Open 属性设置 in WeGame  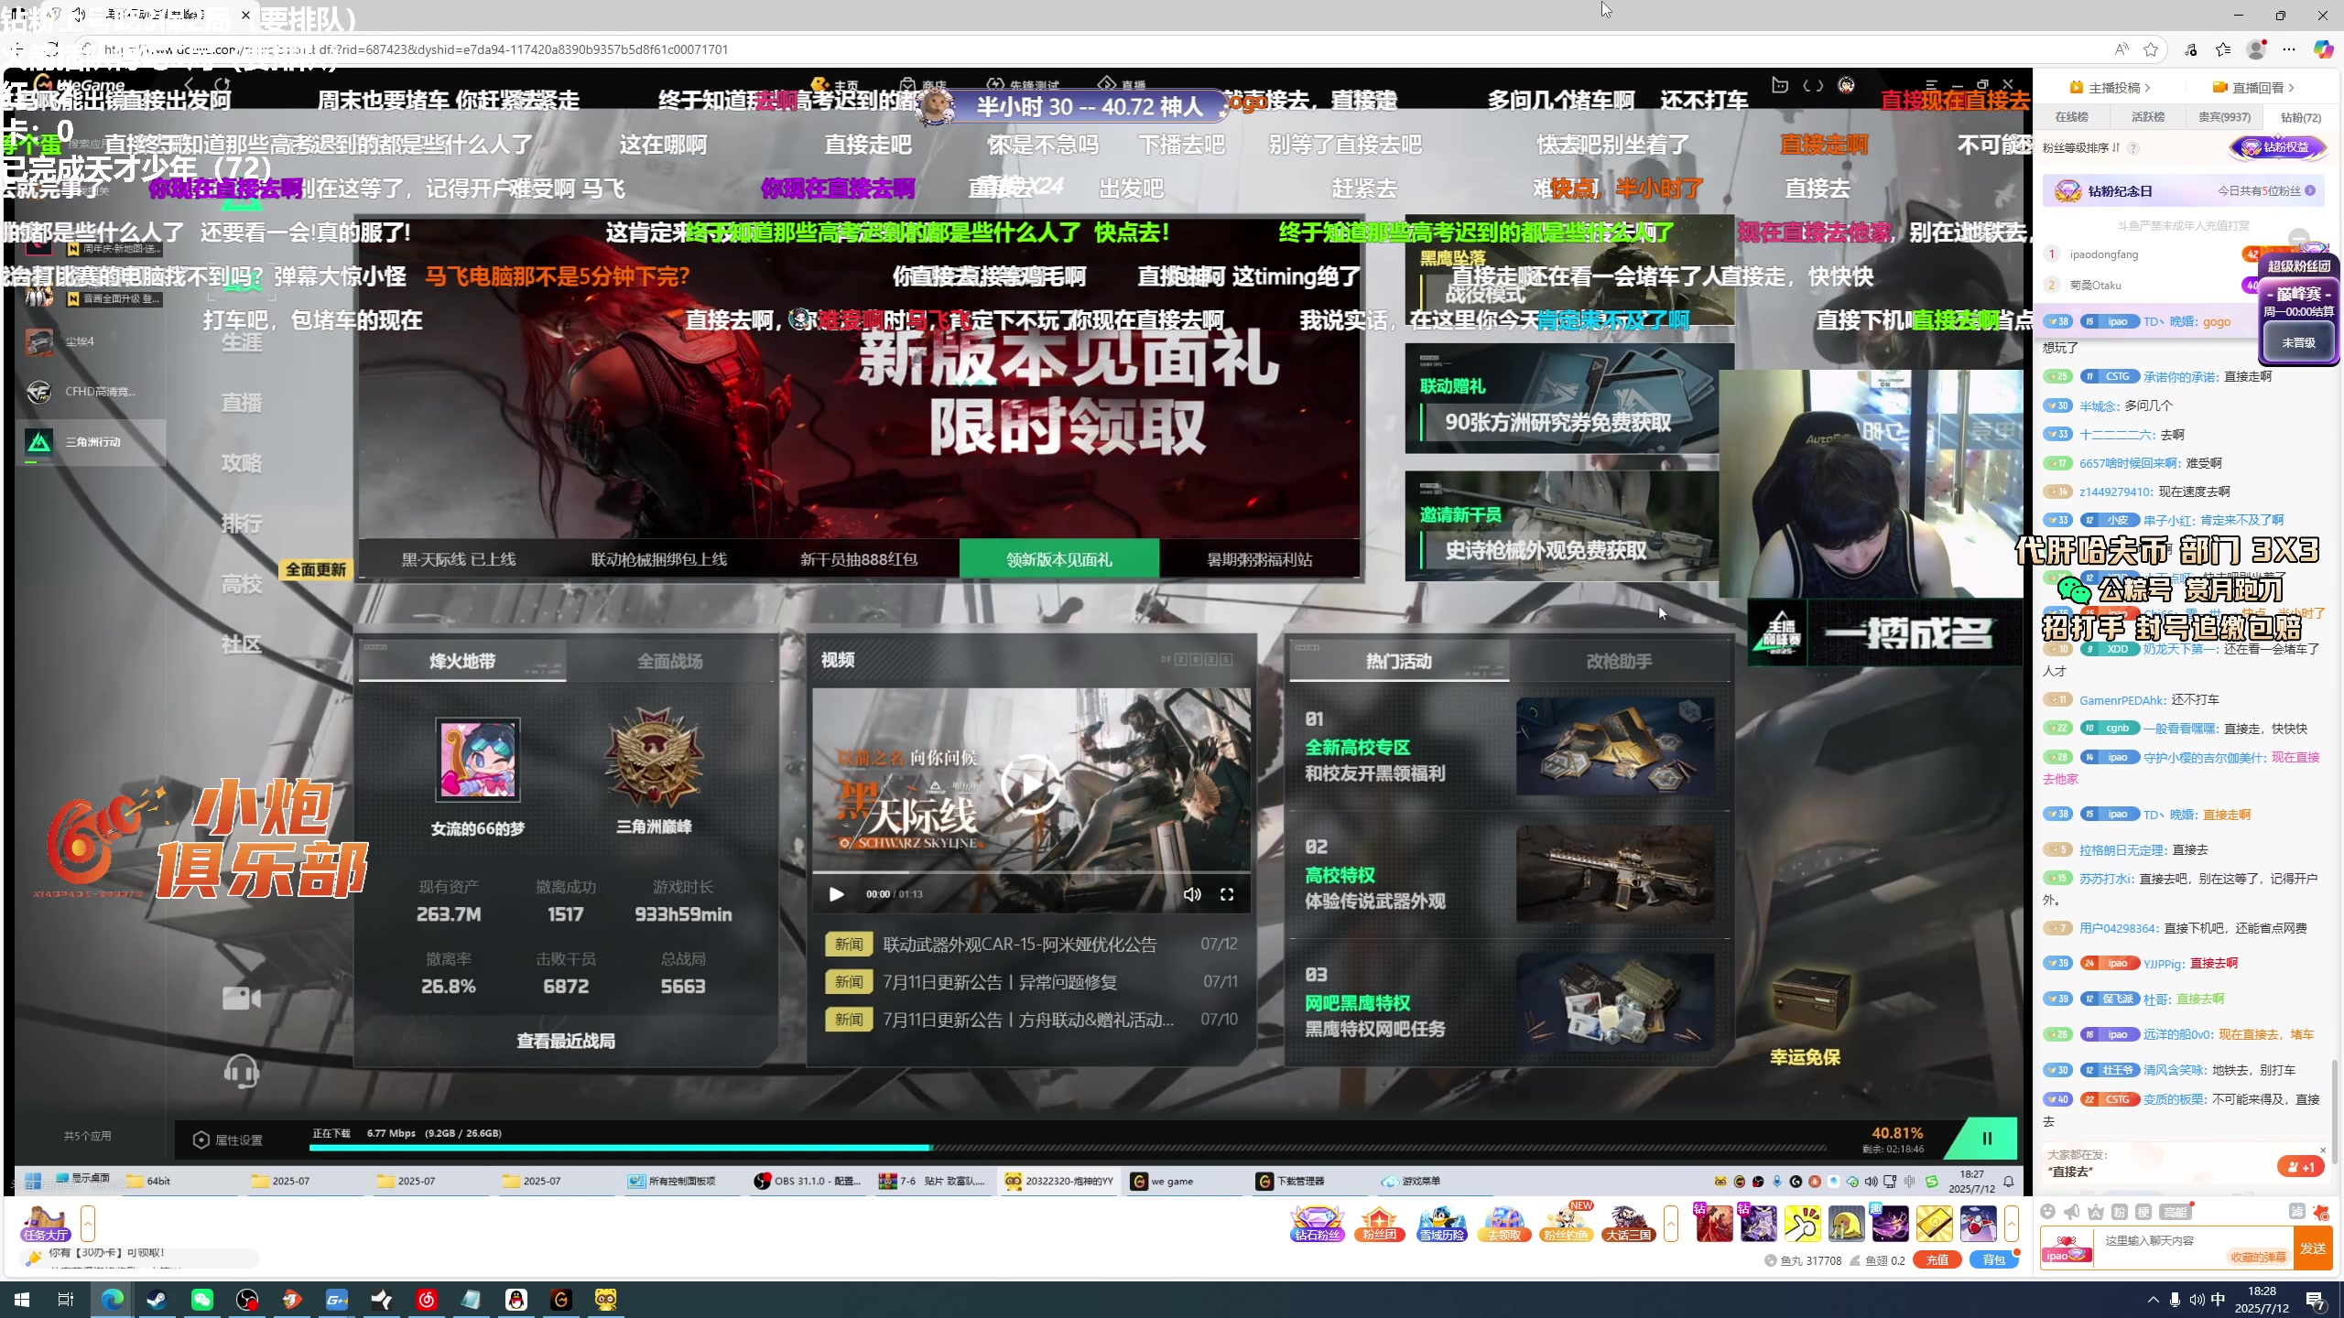(228, 1140)
